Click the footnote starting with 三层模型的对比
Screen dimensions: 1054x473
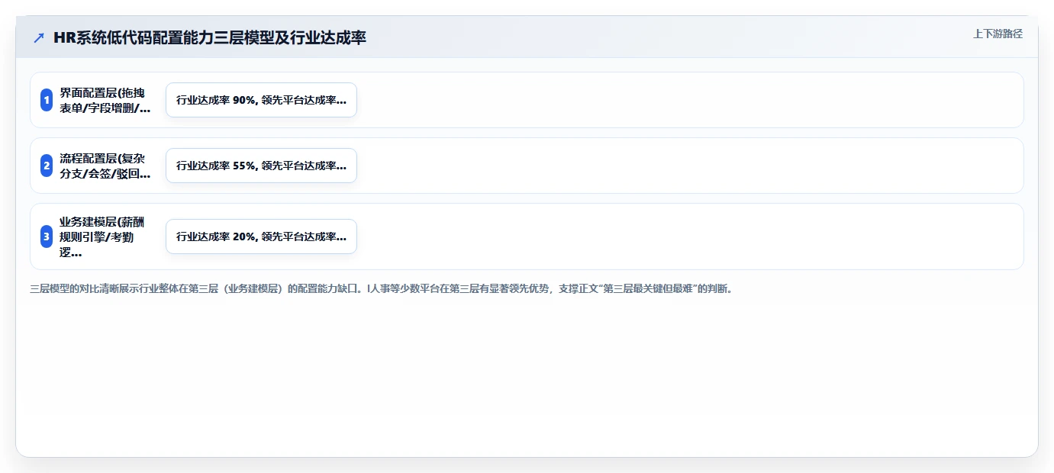(x=381, y=289)
